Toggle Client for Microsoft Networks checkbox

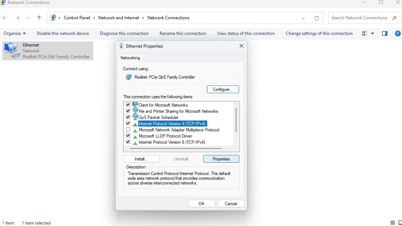point(128,105)
